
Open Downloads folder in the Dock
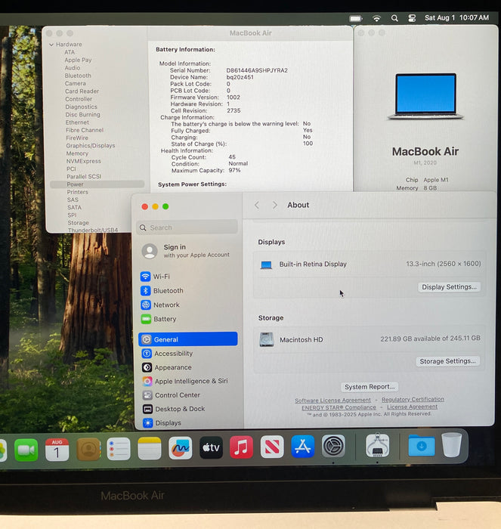[x=422, y=445]
